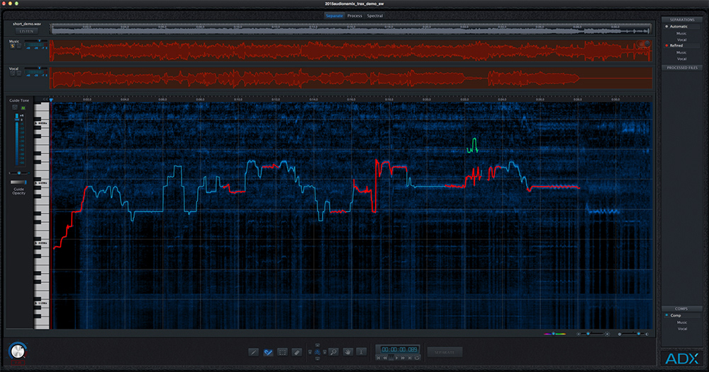This screenshot has height=372, width=709.
Task: Select the Refined separation option
Action: (x=676, y=45)
